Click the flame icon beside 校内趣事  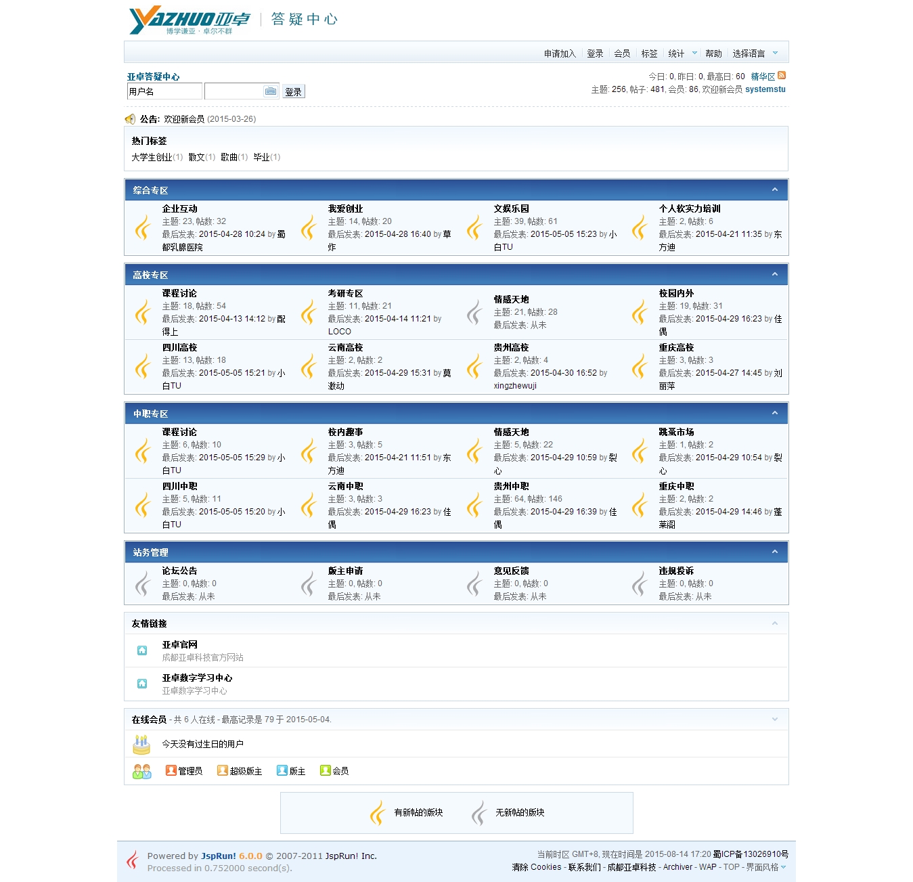[x=308, y=451]
